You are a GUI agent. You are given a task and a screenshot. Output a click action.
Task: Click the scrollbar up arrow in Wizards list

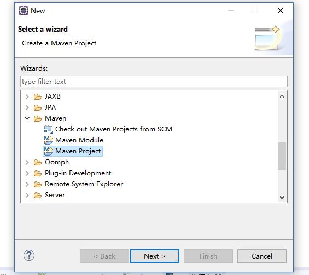[x=282, y=96]
